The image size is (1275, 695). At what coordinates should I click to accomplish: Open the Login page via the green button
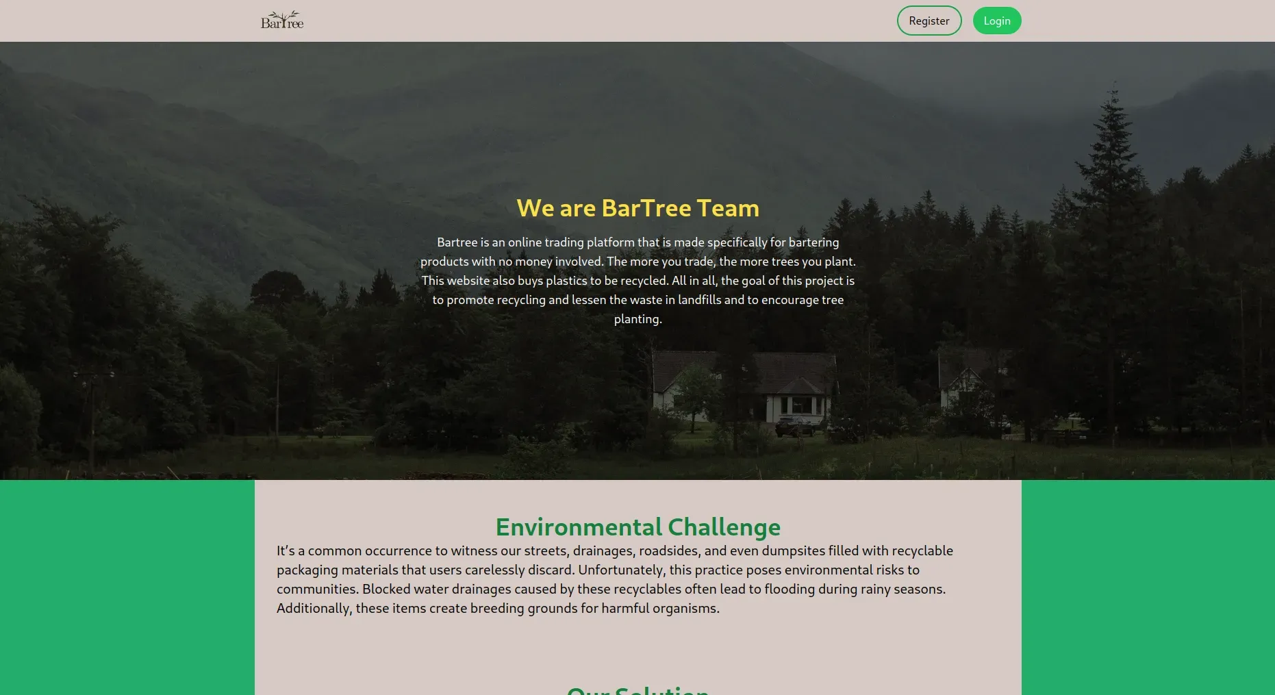[x=996, y=21]
